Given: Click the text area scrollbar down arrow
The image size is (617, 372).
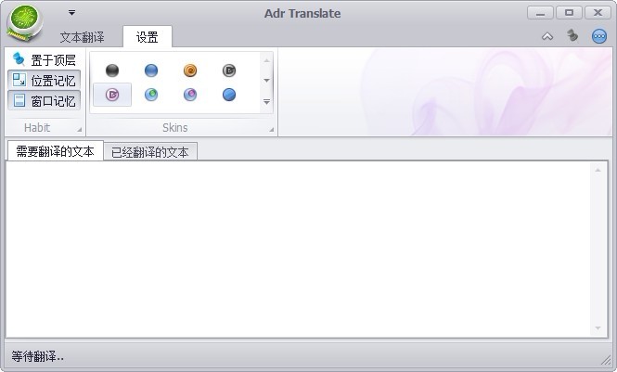Looking at the screenshot, I should click(598, 328).
